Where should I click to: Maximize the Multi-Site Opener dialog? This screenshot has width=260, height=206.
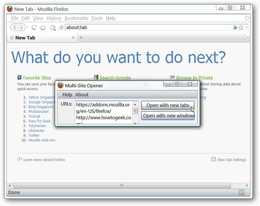[177, 84]
